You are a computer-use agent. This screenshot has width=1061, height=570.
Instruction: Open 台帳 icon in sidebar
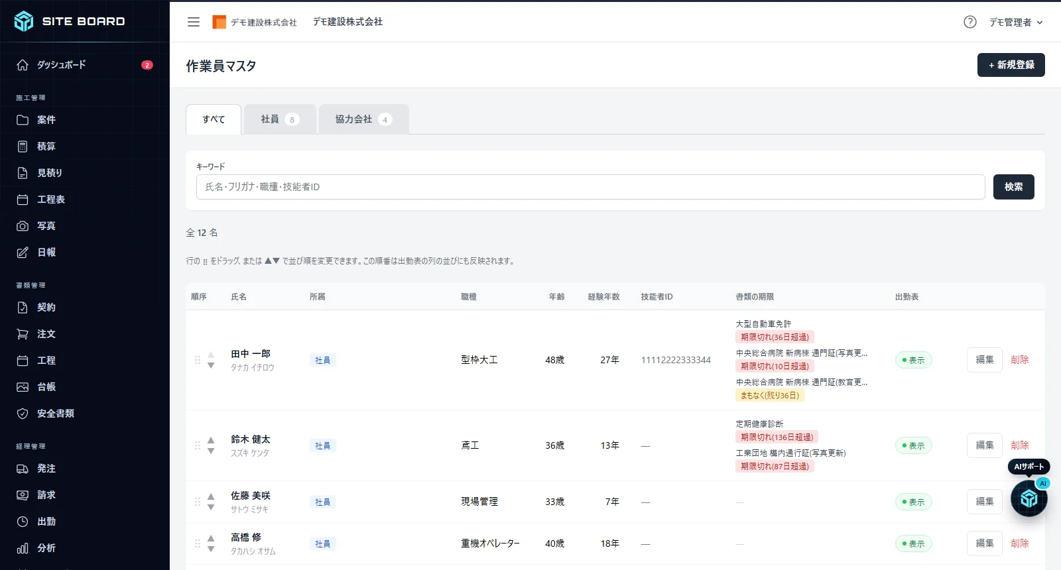tap(23, 387)
